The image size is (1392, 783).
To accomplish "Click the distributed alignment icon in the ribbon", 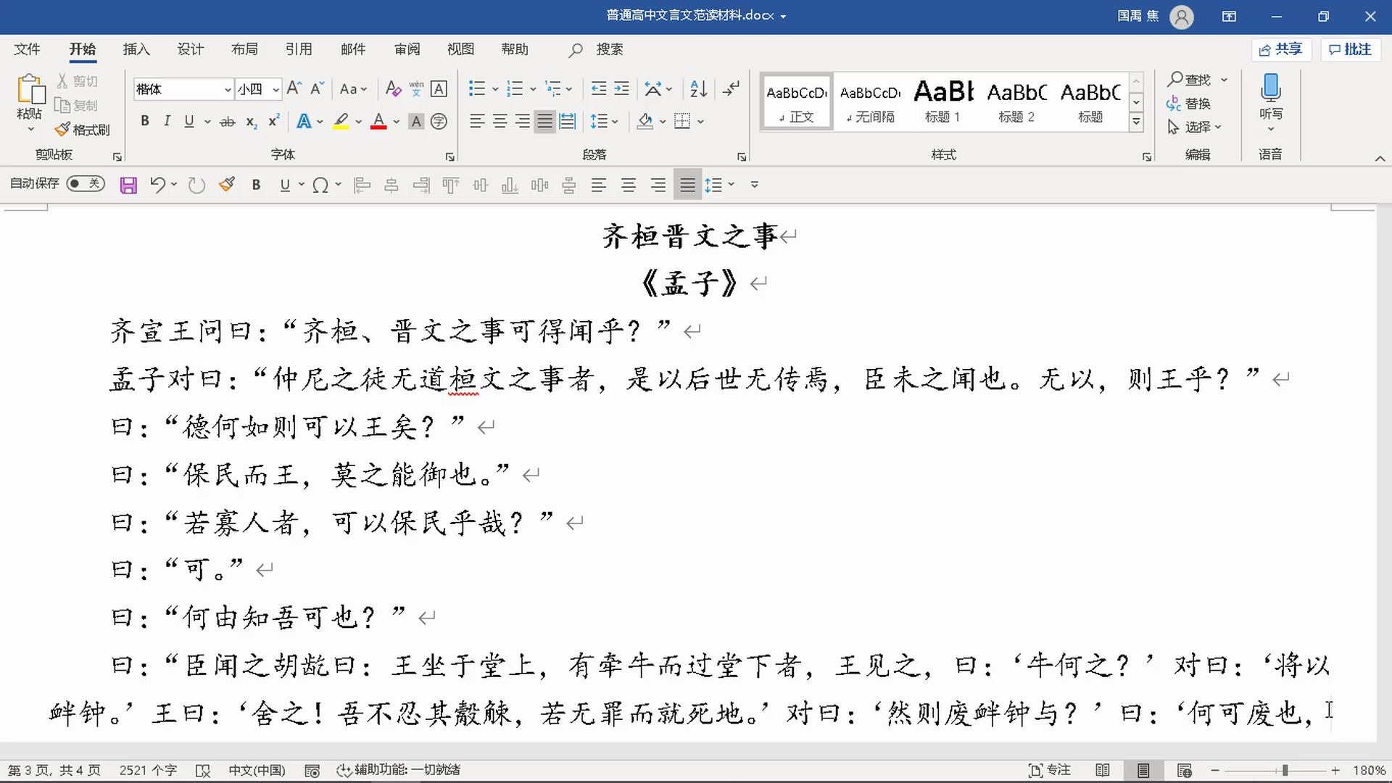I will [x=568, y=122].
